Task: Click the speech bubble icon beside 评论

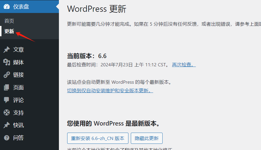Action: (x=7, y=100)
